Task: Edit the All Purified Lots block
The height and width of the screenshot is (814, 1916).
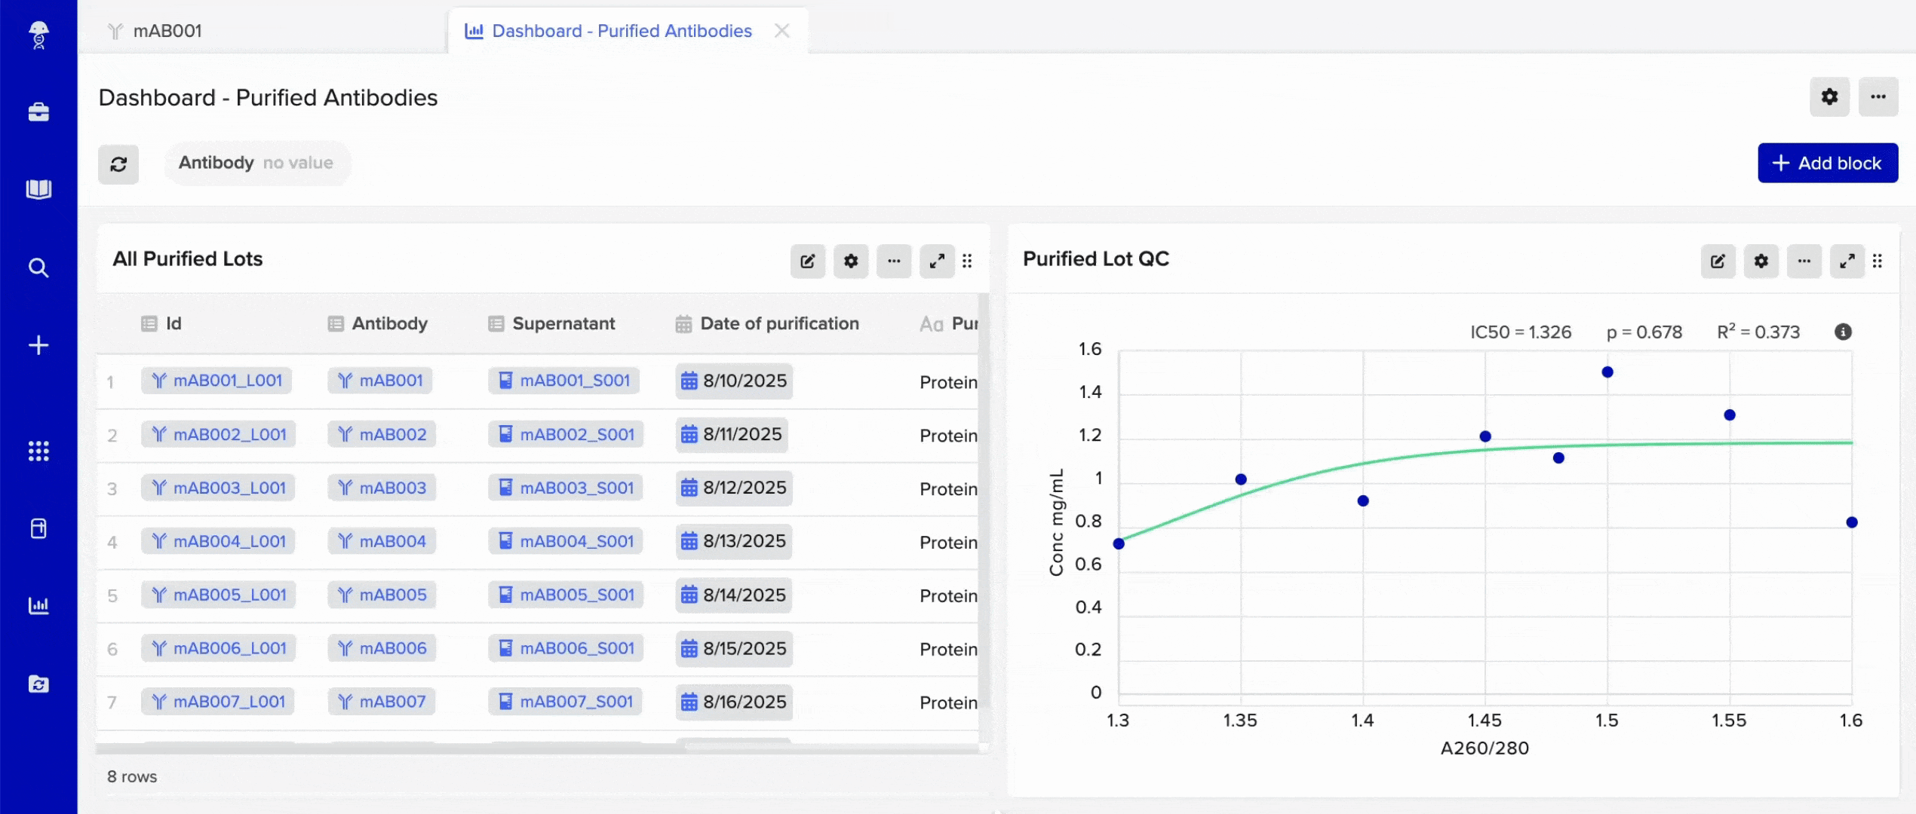Action: tap(807, 262)
